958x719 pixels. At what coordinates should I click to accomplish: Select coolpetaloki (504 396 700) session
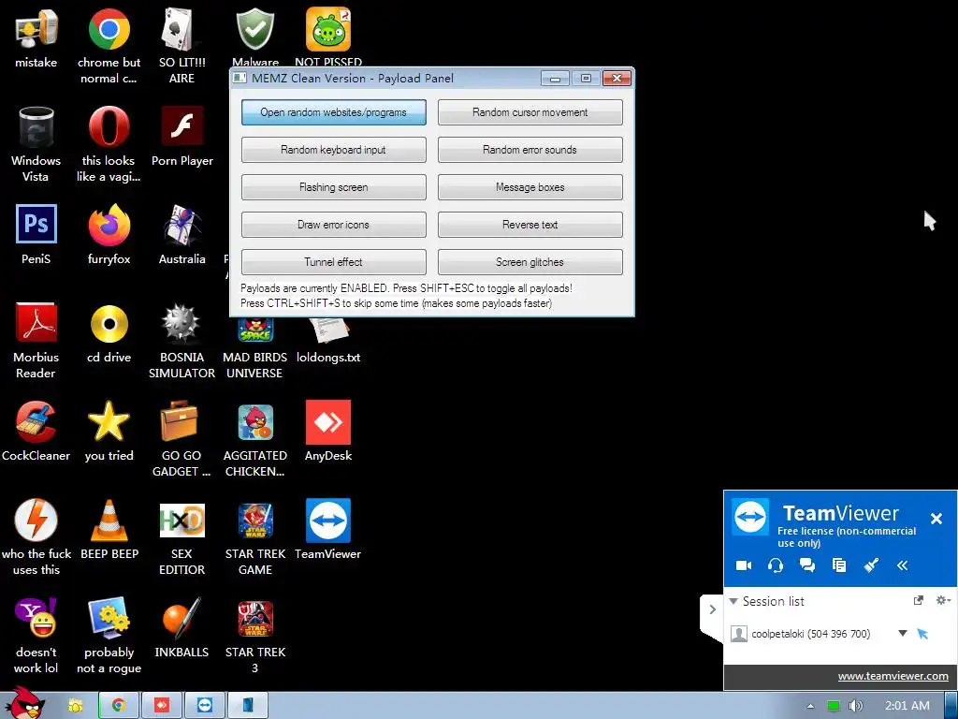[810, 634]
